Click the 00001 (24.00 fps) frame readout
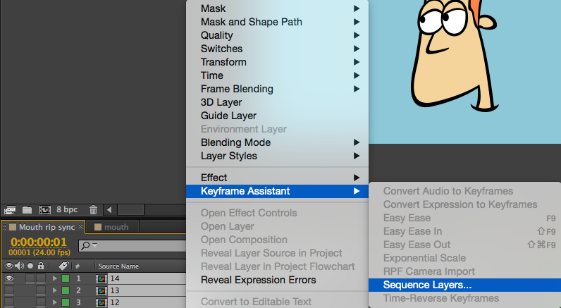Viewport: 561px width, 308px height. 39,252
